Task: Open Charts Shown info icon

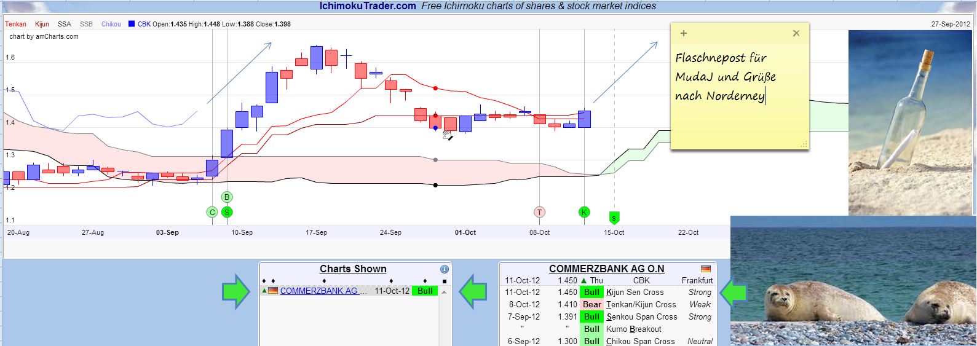Action: click(445, 269)
